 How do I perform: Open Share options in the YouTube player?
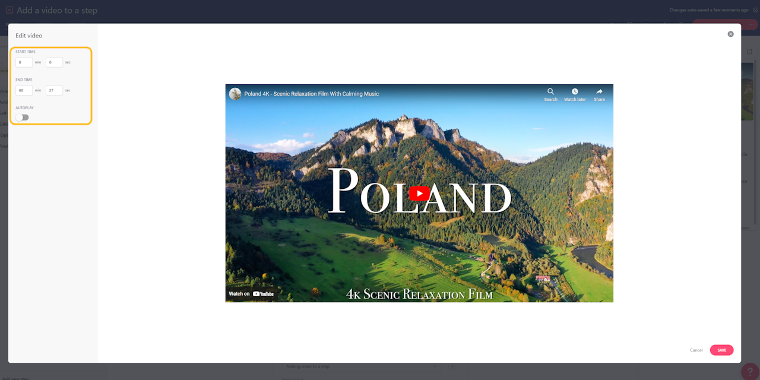point(599,93)
